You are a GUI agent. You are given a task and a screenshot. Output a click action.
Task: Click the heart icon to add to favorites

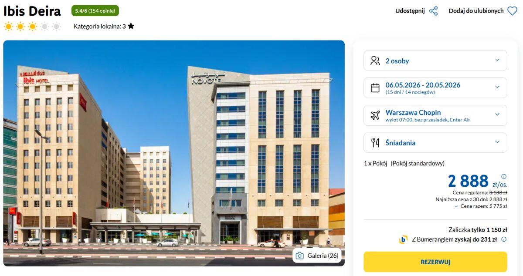(512, 11)
